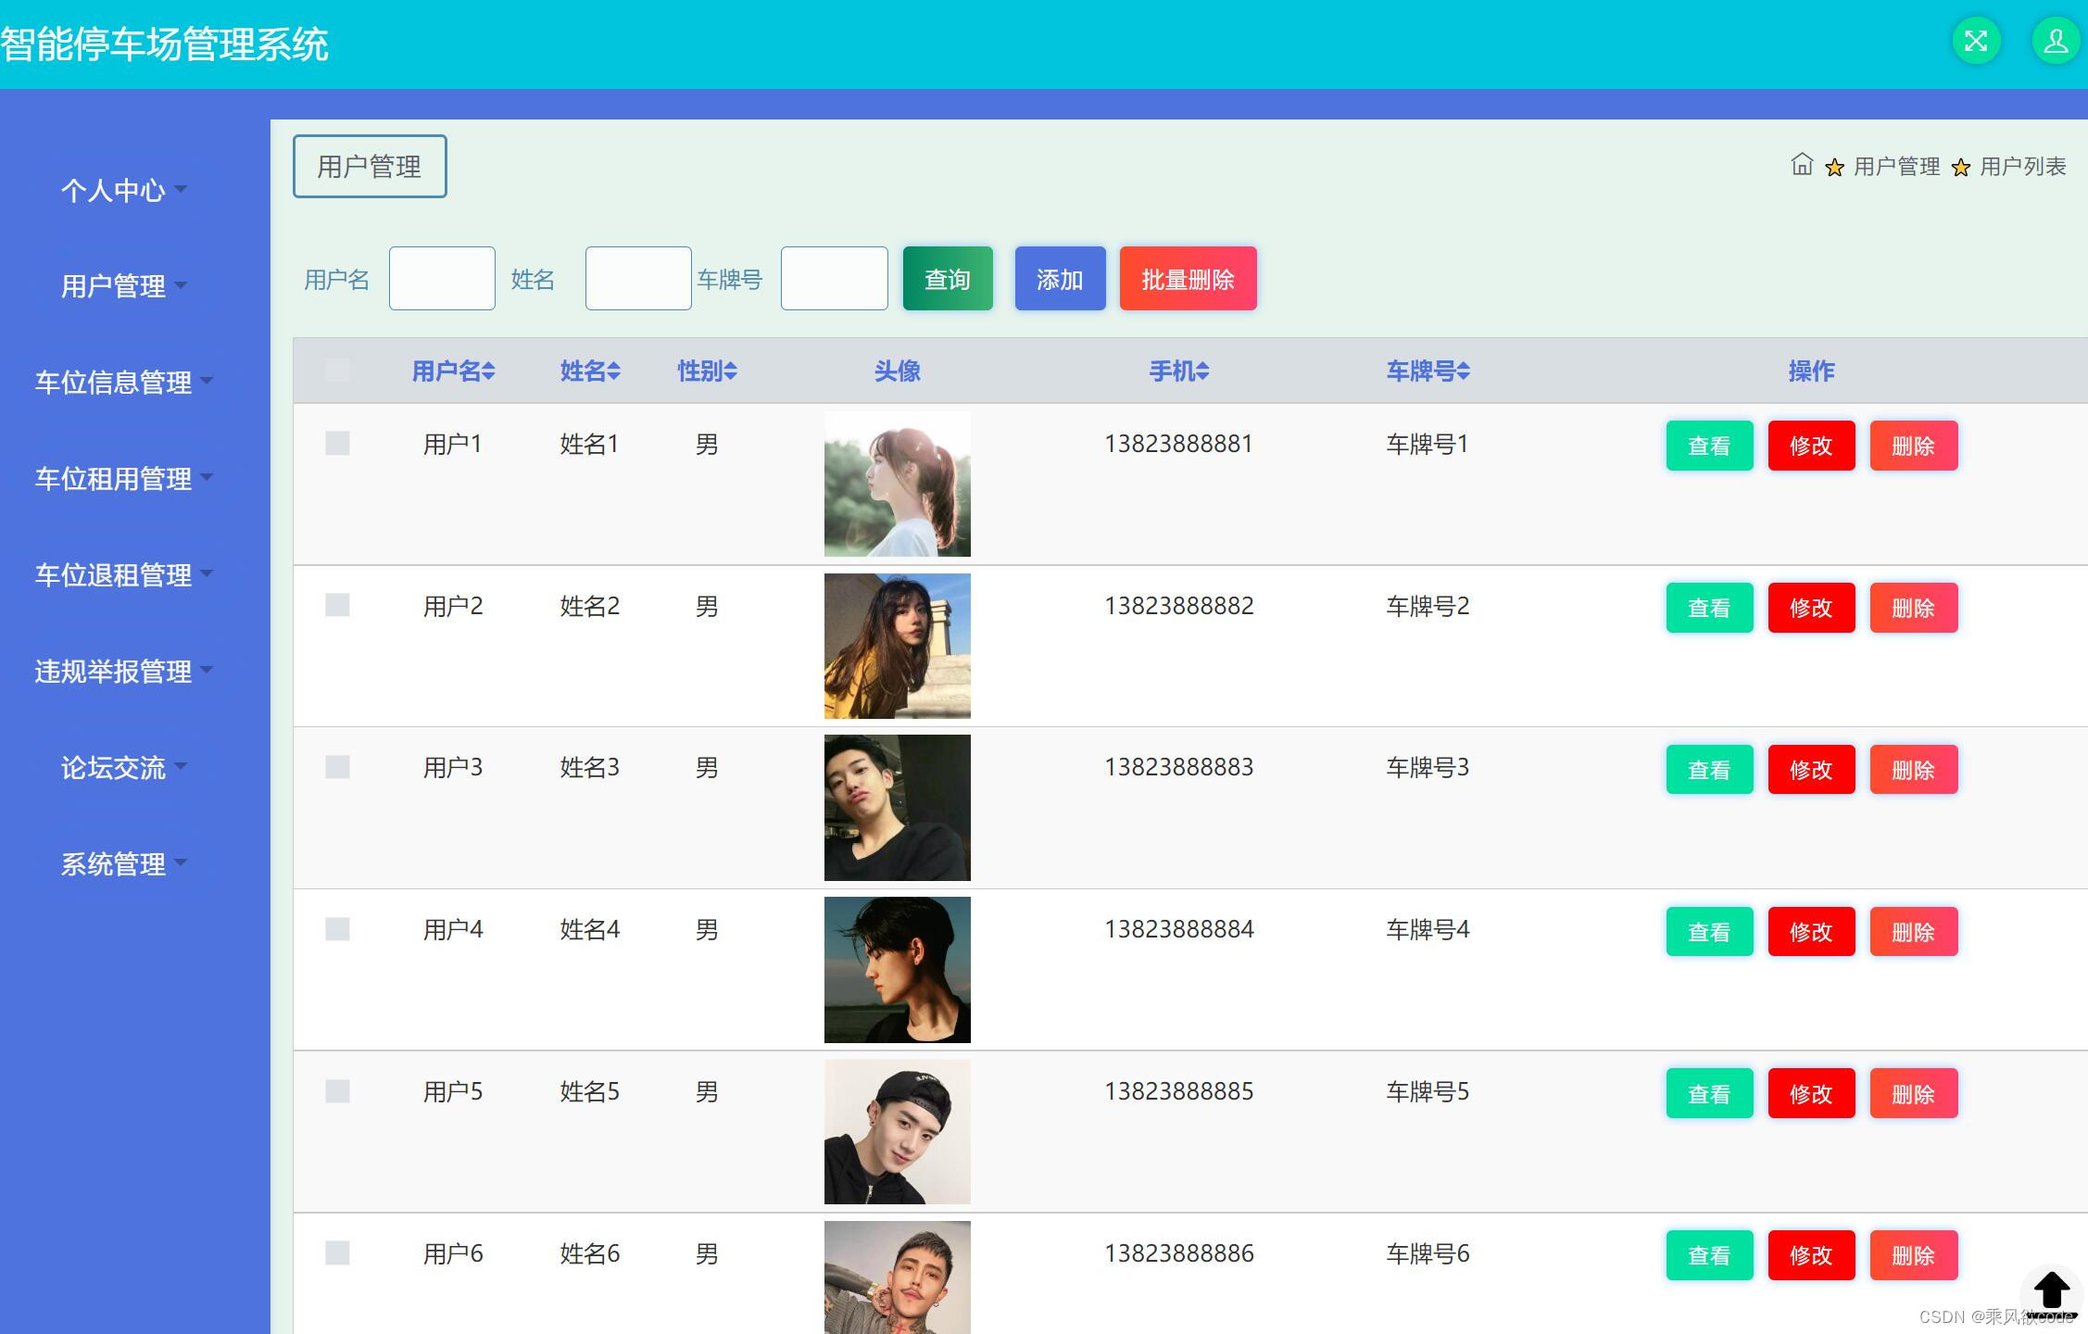
Task: Sort by 车牌号 column sort icon
Action: pos(1464,371)
